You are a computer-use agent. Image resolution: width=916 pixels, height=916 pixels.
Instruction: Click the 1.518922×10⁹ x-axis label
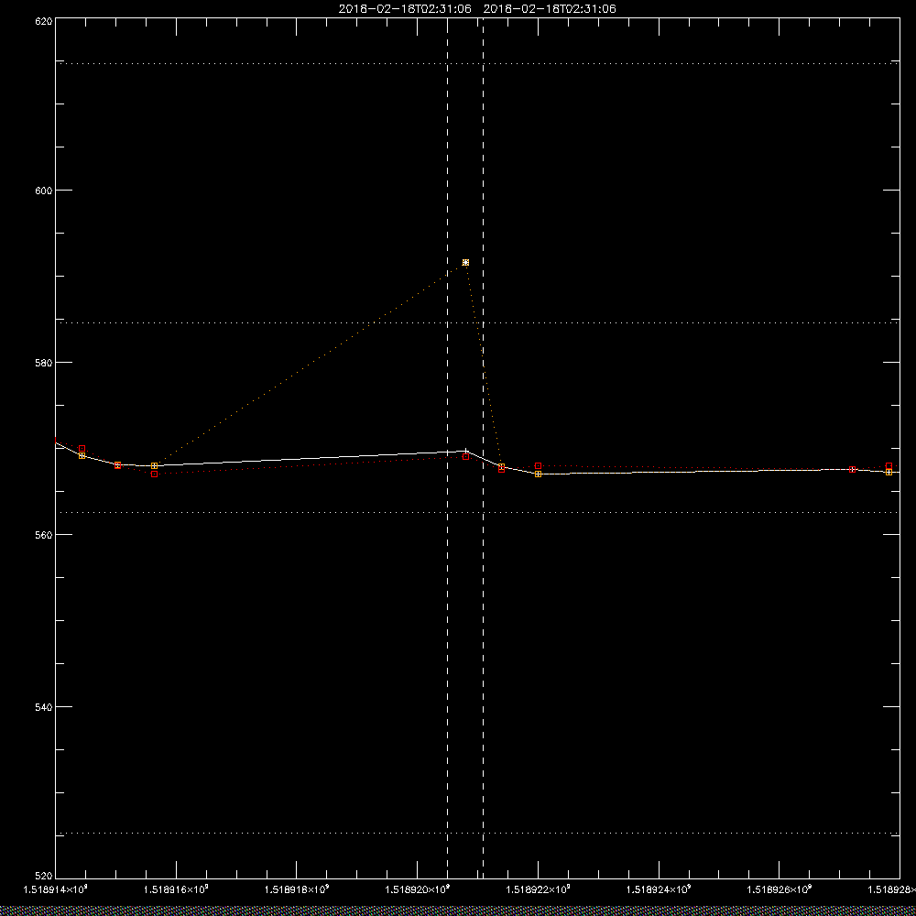(x=538, y=889)
